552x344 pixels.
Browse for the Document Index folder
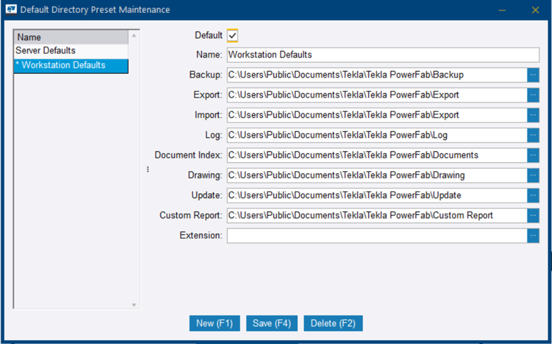click(x=533, y=155)
